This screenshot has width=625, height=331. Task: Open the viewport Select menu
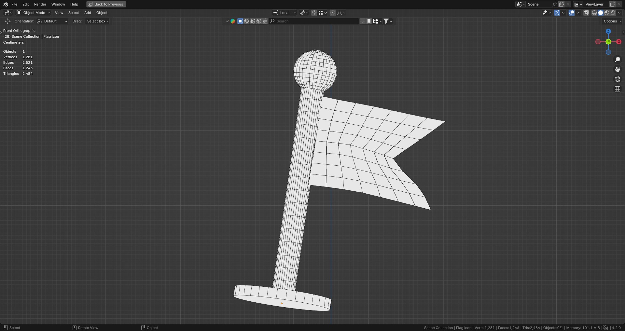74,13
